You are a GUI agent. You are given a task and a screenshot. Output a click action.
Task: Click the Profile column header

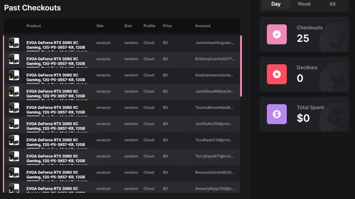[149, 26]
